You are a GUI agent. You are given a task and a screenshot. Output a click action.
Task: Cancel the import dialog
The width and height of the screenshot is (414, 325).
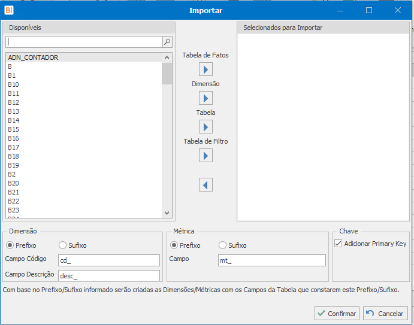pyautogui.click(x=385, y=314)
